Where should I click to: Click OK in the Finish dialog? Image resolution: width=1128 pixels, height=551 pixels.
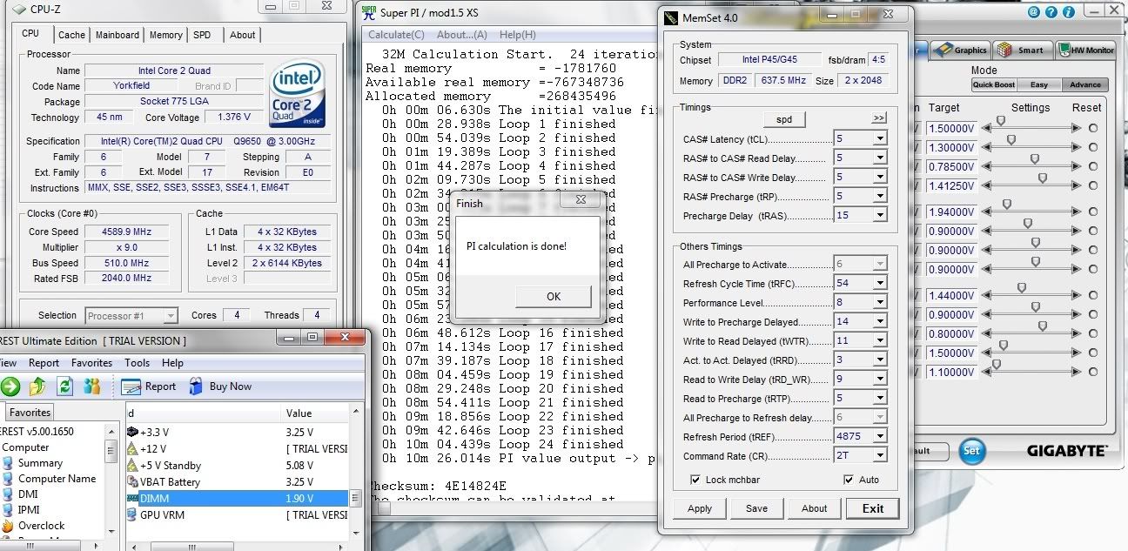pyautogui.click(x=554, y=297)
